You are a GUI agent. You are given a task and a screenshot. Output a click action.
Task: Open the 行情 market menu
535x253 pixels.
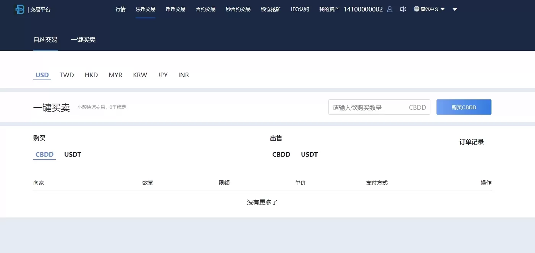click(120, 9)
